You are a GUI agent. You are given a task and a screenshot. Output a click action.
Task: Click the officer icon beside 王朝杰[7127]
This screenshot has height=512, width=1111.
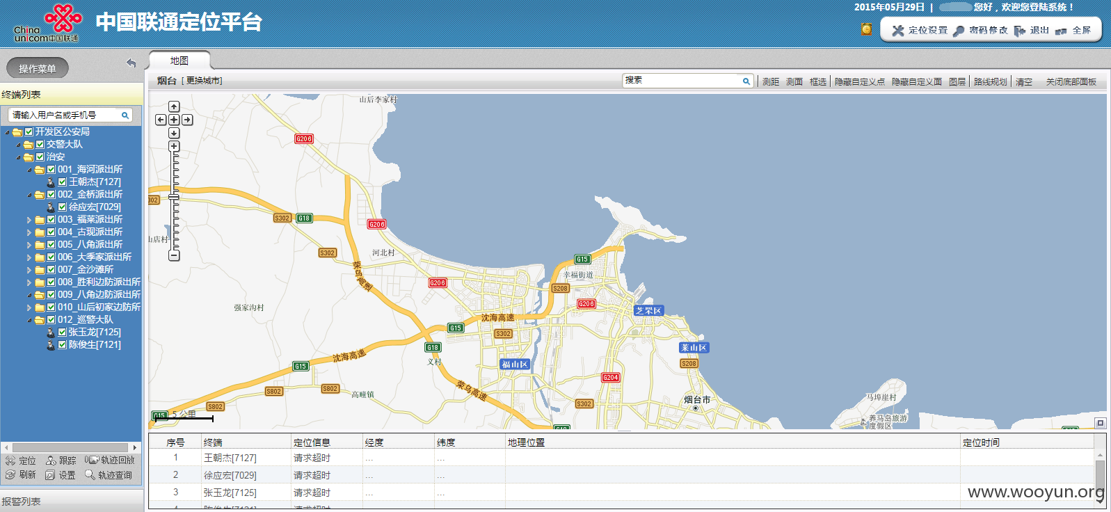(51, 182)
